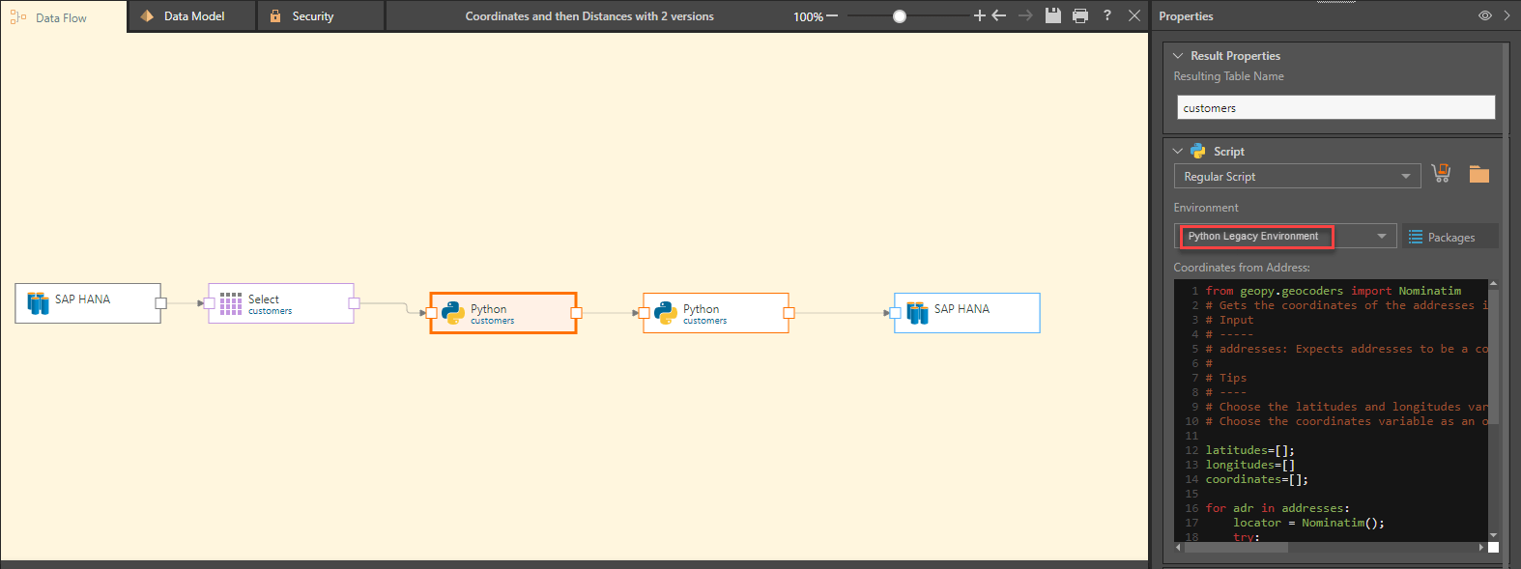Image resolution: width=1521 pixels, height=569 pixels.
Task: Click the redo forward arrow
Action: (1025, 15)
